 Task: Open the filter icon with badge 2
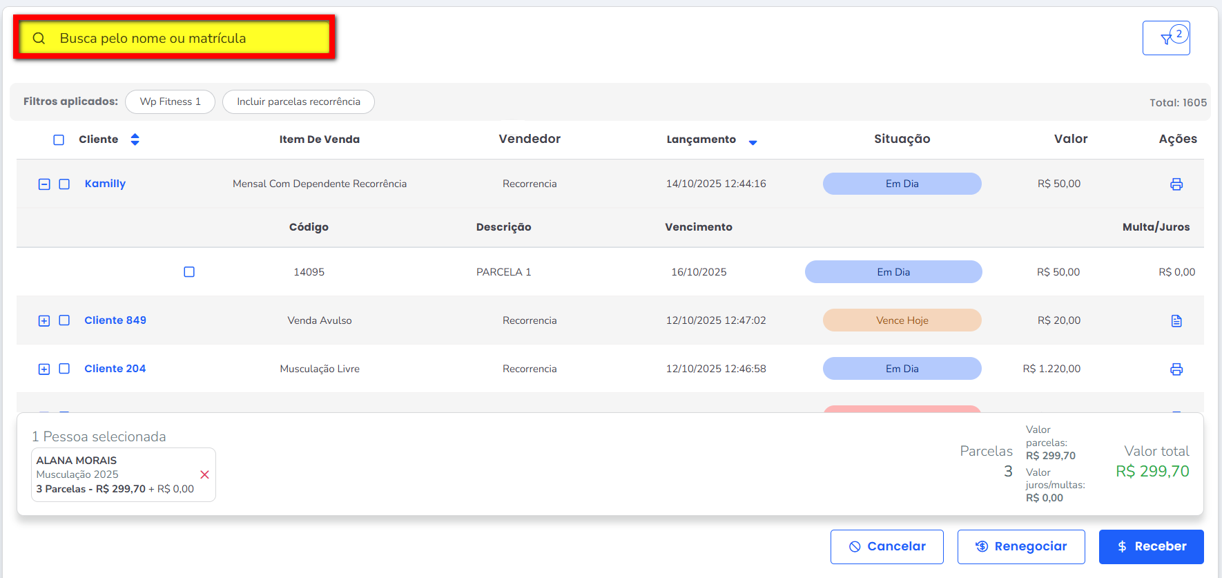(1166, 38)
